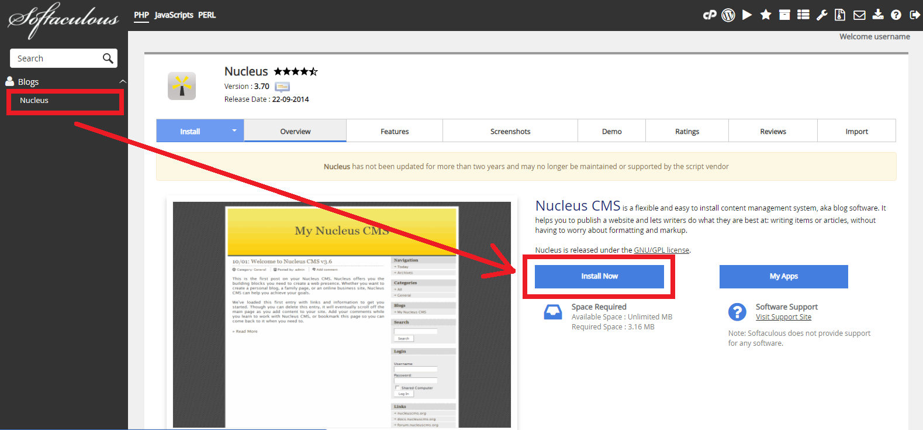The height and width of the screenshot is (430, 923).
Task: Open email settings envelope icon
Action: pos(859,15)
